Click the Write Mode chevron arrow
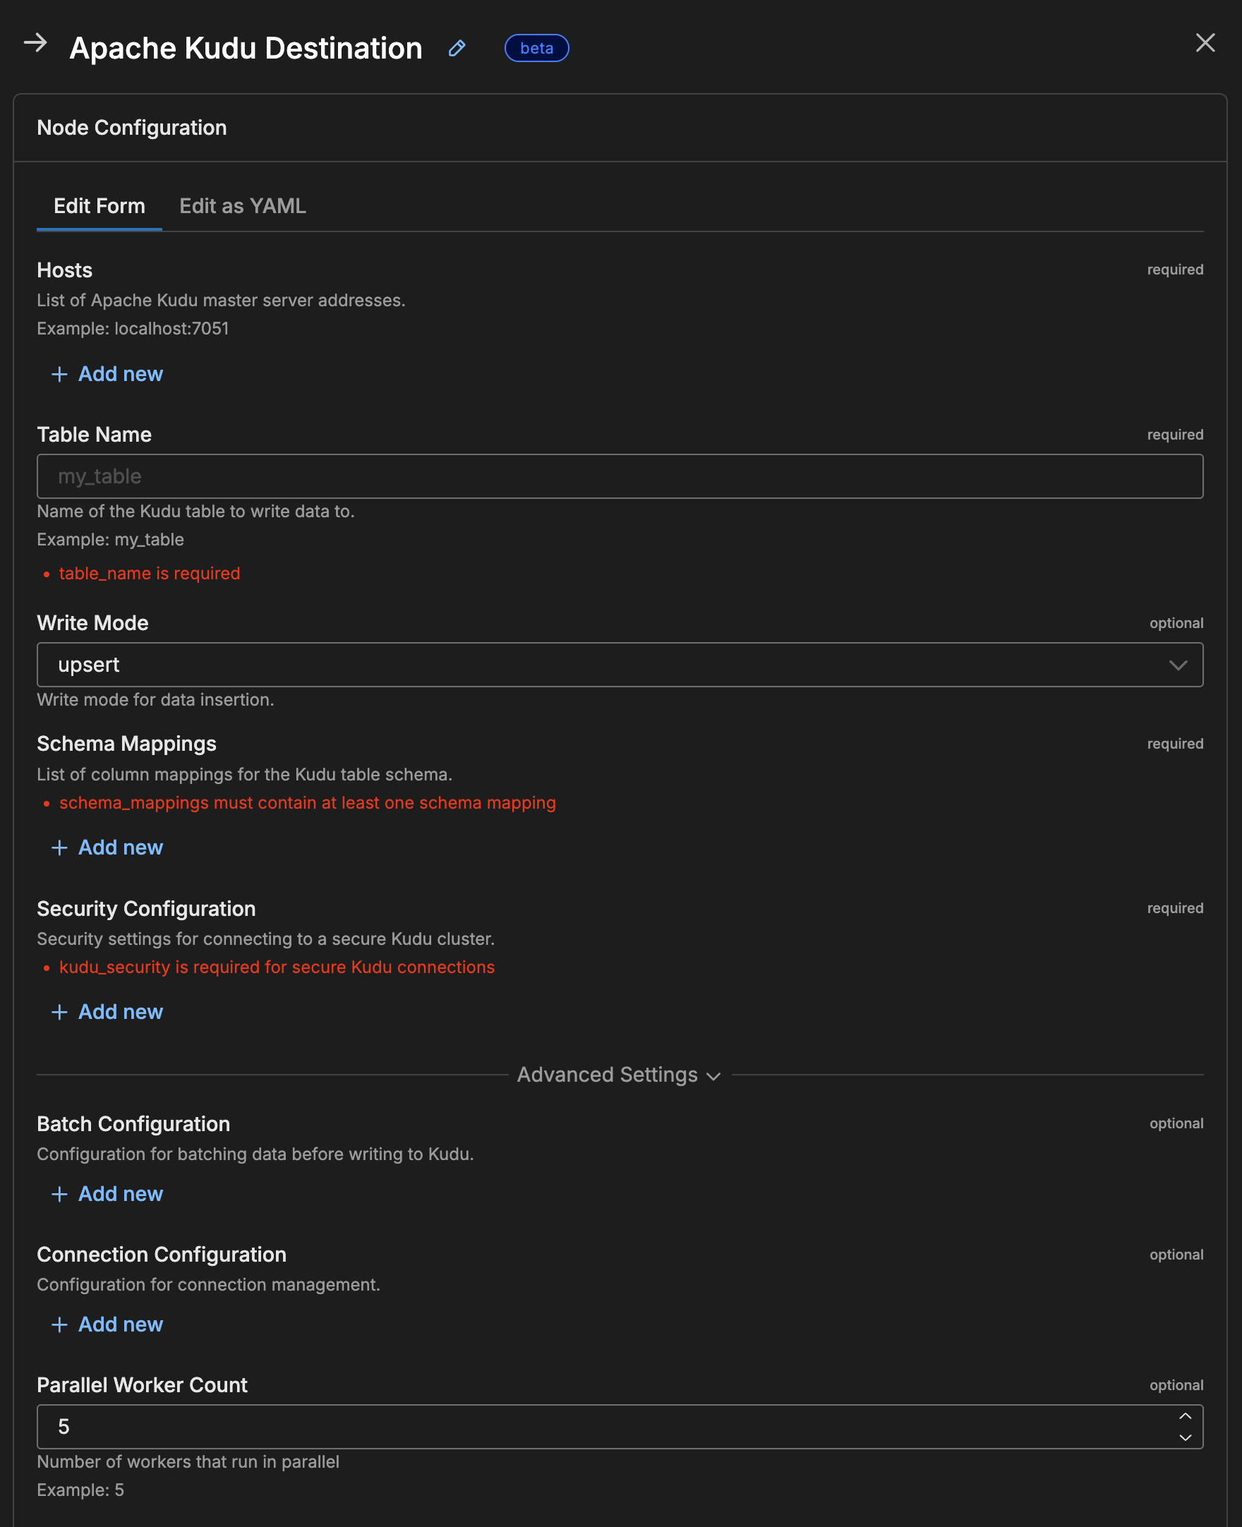Image resolution: width=1242 pixels, height=1527 pixels. pos(1178,665)
